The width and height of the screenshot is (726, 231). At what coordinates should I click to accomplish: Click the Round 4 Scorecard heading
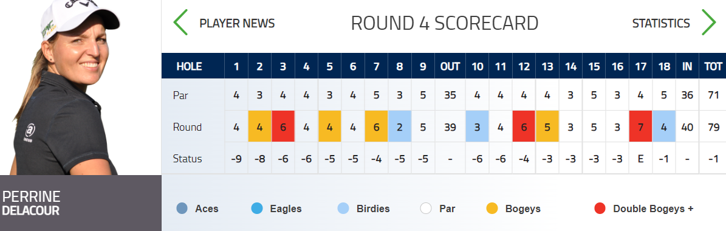tap(445, 23)
